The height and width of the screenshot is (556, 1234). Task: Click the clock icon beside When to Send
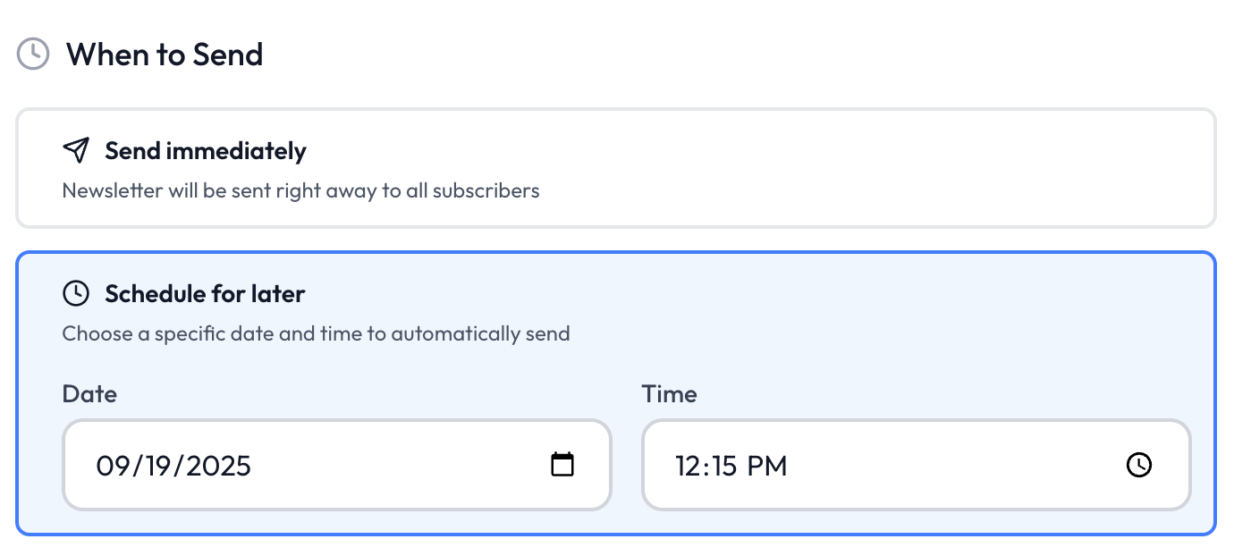click(x=32, y=54)
